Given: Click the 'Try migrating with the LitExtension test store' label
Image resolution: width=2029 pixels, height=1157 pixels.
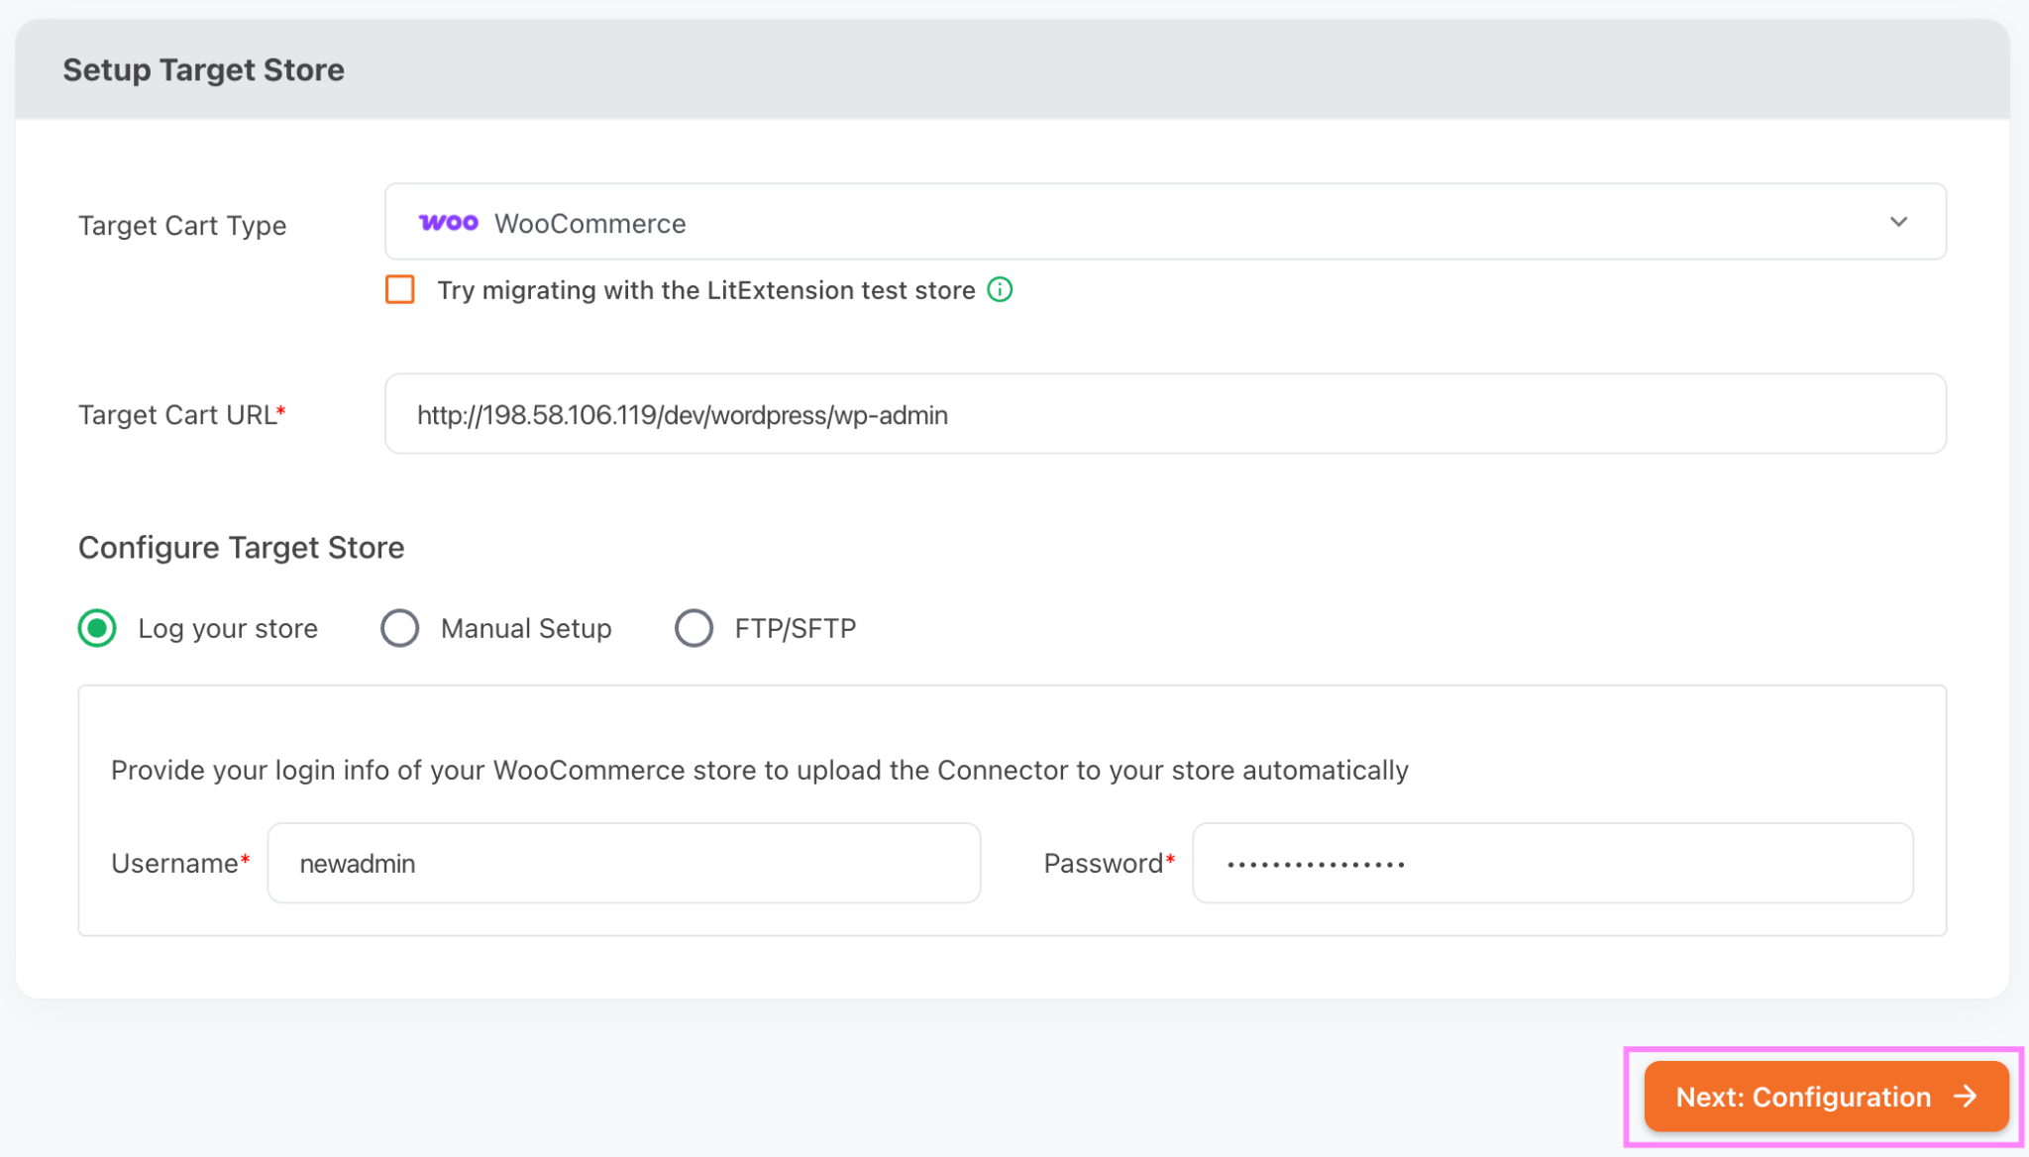Looking at the screenshot, I should (706, 290).
